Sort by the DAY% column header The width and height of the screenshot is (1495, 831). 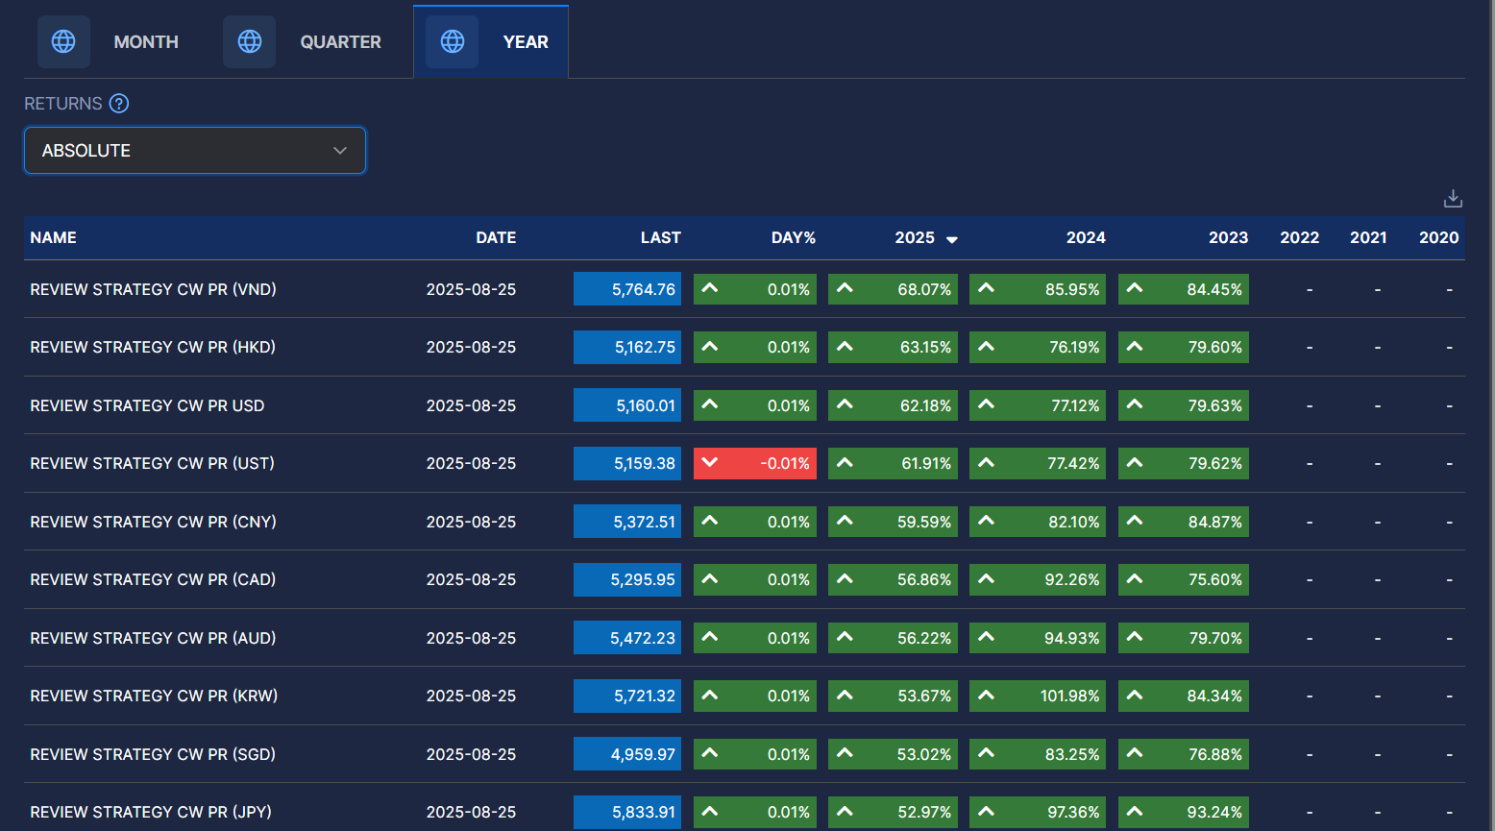794,237
